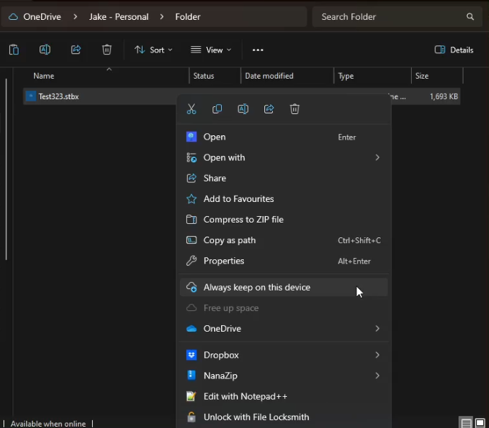Click the Delete icon in context menu

[294, 109]
